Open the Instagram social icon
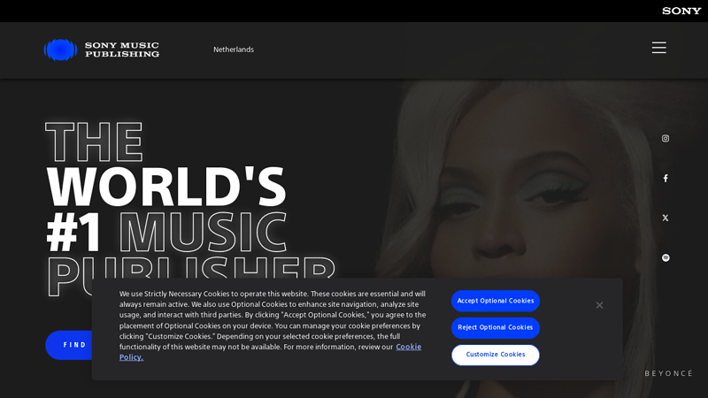This screenshot has height=398, width=708. pos(666,139)
